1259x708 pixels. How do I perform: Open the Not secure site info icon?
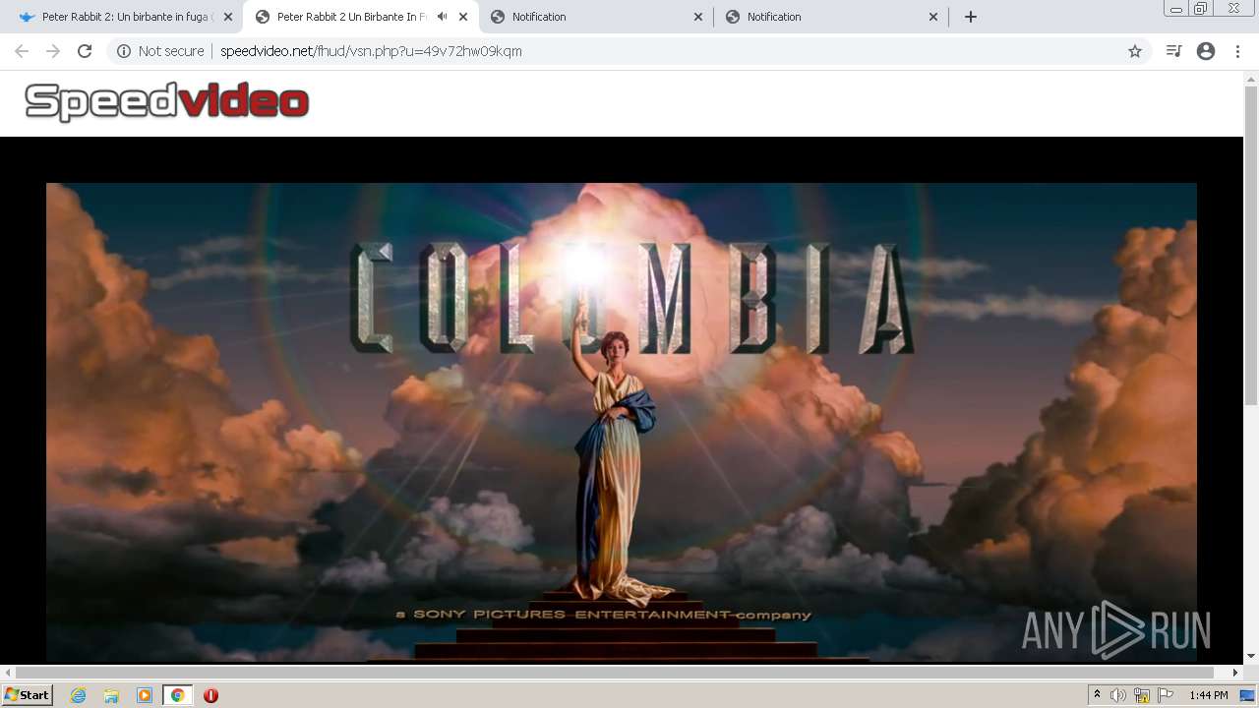[124, 51]
